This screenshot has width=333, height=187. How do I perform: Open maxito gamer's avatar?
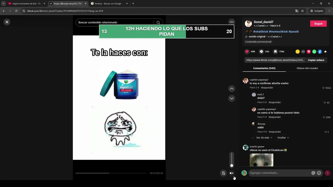(246, 148)
